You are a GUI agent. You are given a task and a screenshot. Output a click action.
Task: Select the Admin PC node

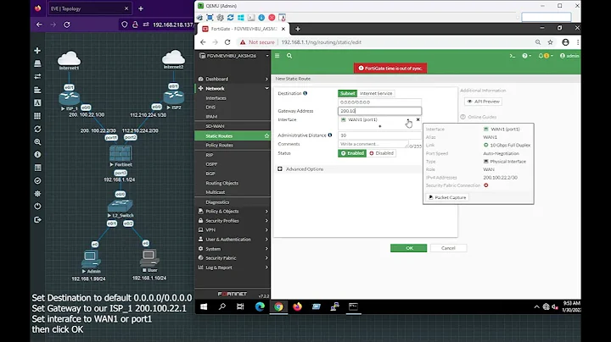pyautogui.click(x=91, y=259)
